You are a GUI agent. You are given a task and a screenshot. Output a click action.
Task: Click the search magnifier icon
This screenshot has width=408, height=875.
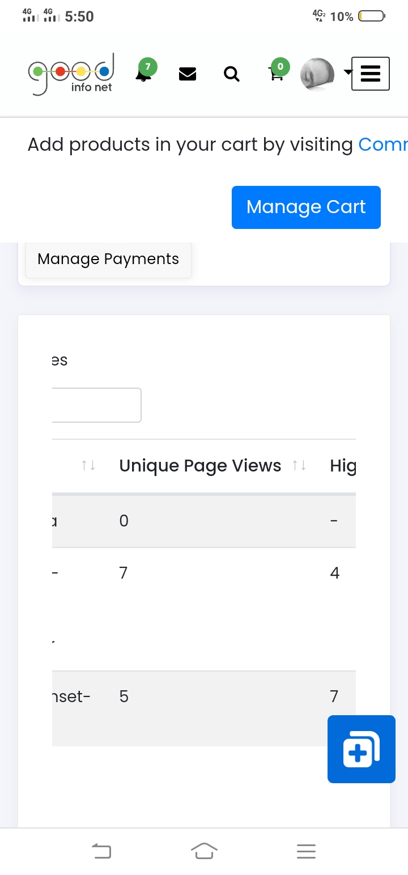[x=231, y=74]
